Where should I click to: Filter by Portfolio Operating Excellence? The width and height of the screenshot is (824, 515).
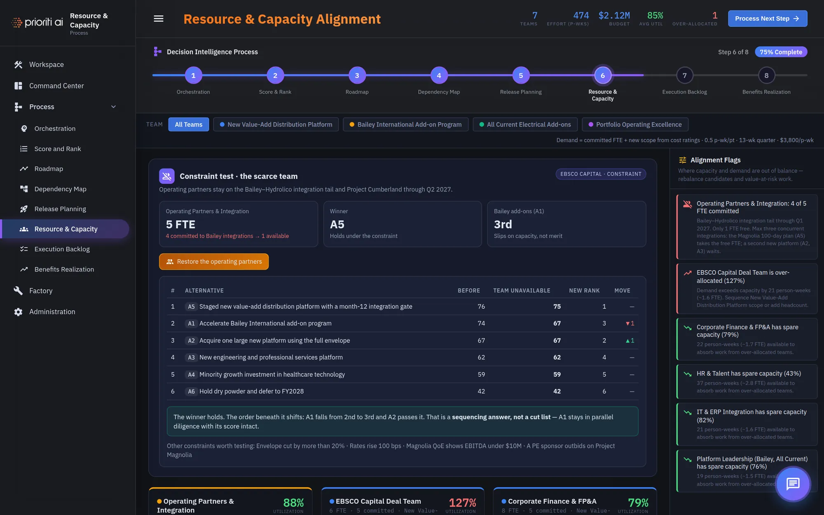pos(635,124)
